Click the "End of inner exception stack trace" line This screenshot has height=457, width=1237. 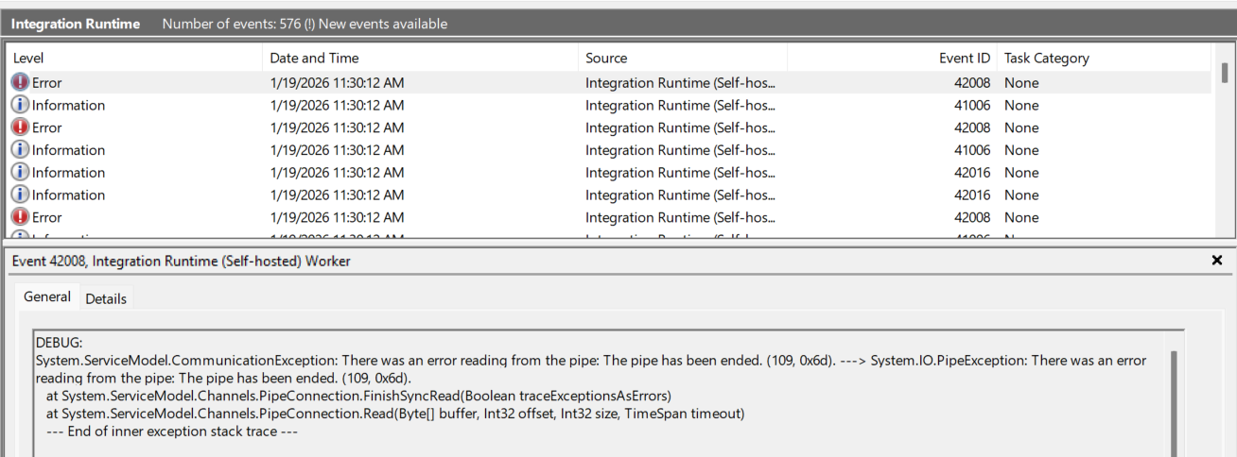tap(173, 431)
